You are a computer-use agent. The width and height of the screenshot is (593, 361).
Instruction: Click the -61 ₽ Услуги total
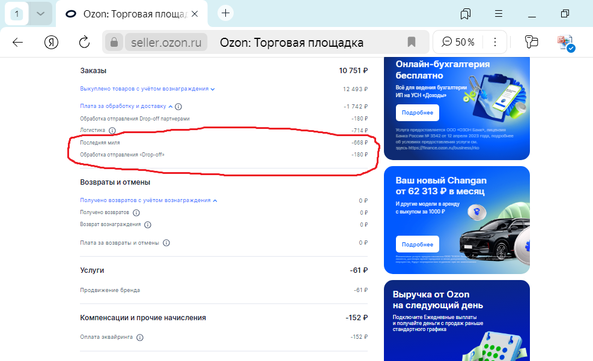click(359, 270)
